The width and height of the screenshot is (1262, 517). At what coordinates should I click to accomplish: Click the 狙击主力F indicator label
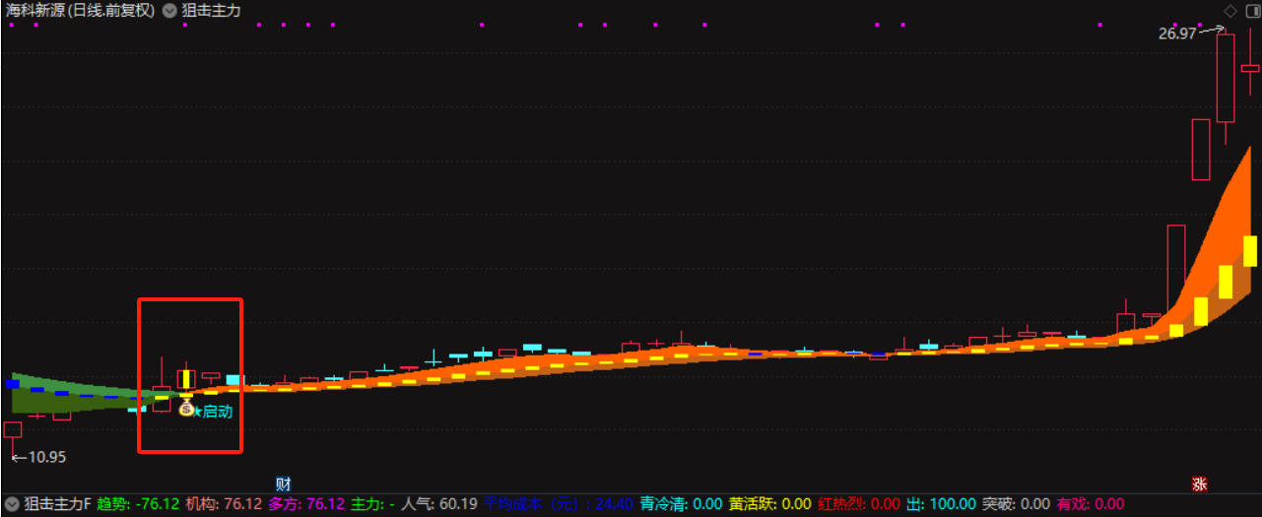tap(58, 504)
